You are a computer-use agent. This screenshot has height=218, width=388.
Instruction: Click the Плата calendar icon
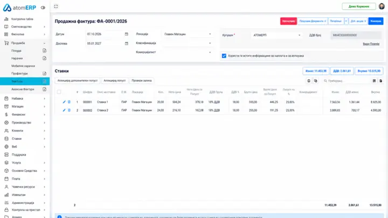(6, 179)
